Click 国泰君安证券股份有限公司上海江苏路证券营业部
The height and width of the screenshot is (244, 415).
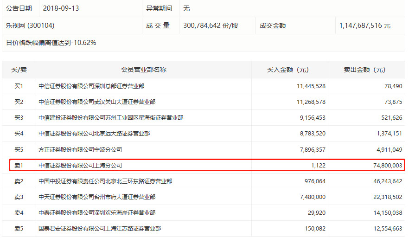coord(100,229)
